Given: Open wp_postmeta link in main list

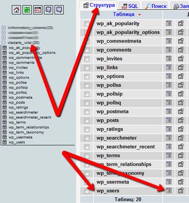Looking at the screenshot, I should coord(113,111).
